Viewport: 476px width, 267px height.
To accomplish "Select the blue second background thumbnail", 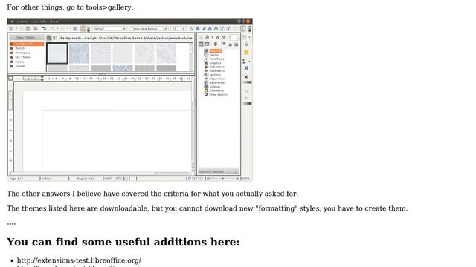I will pos(79,53).
